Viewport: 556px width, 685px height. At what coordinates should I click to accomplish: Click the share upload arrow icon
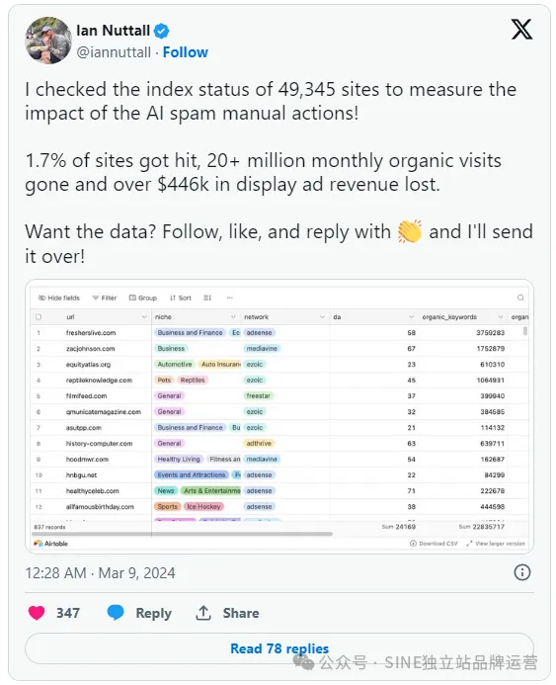tap(202, 613)
